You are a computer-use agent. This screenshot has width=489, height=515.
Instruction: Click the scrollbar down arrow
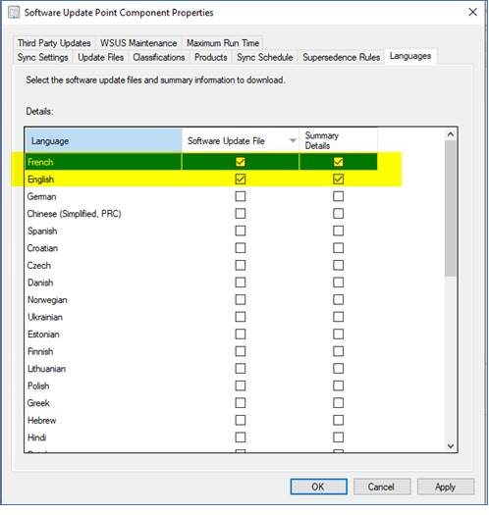451,445
